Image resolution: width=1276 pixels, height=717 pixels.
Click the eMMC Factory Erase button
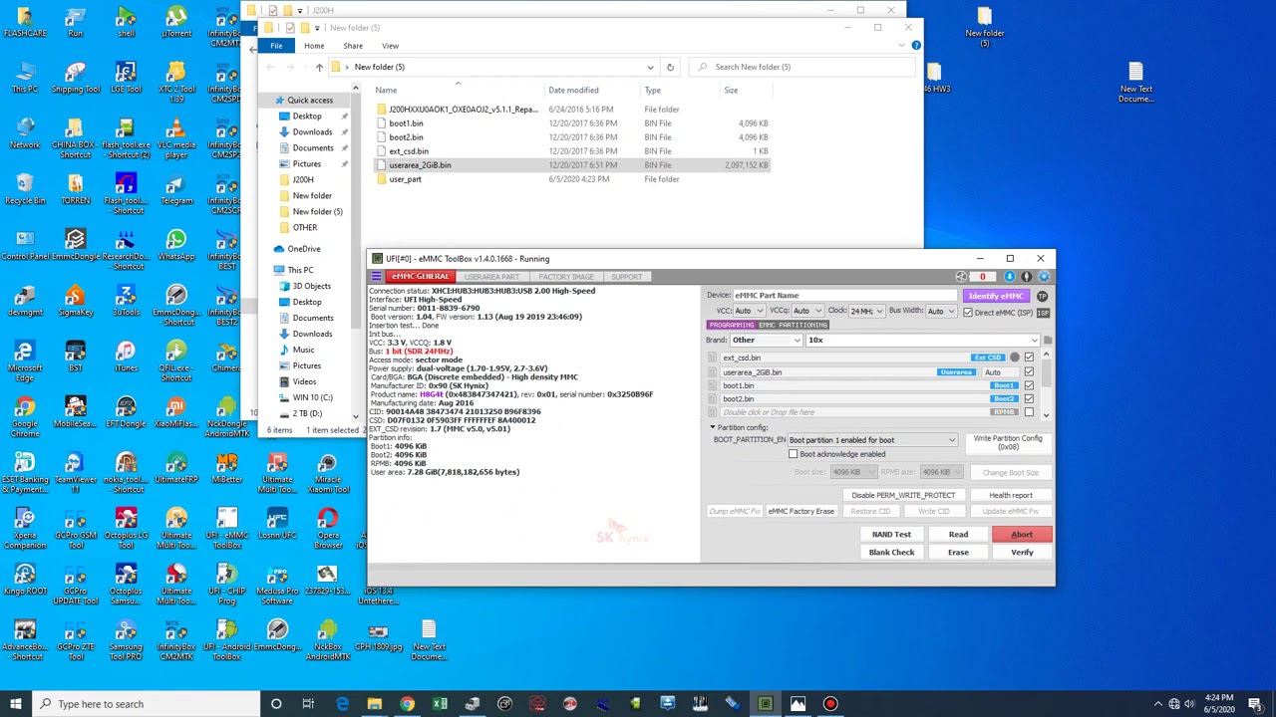[800, 512]
